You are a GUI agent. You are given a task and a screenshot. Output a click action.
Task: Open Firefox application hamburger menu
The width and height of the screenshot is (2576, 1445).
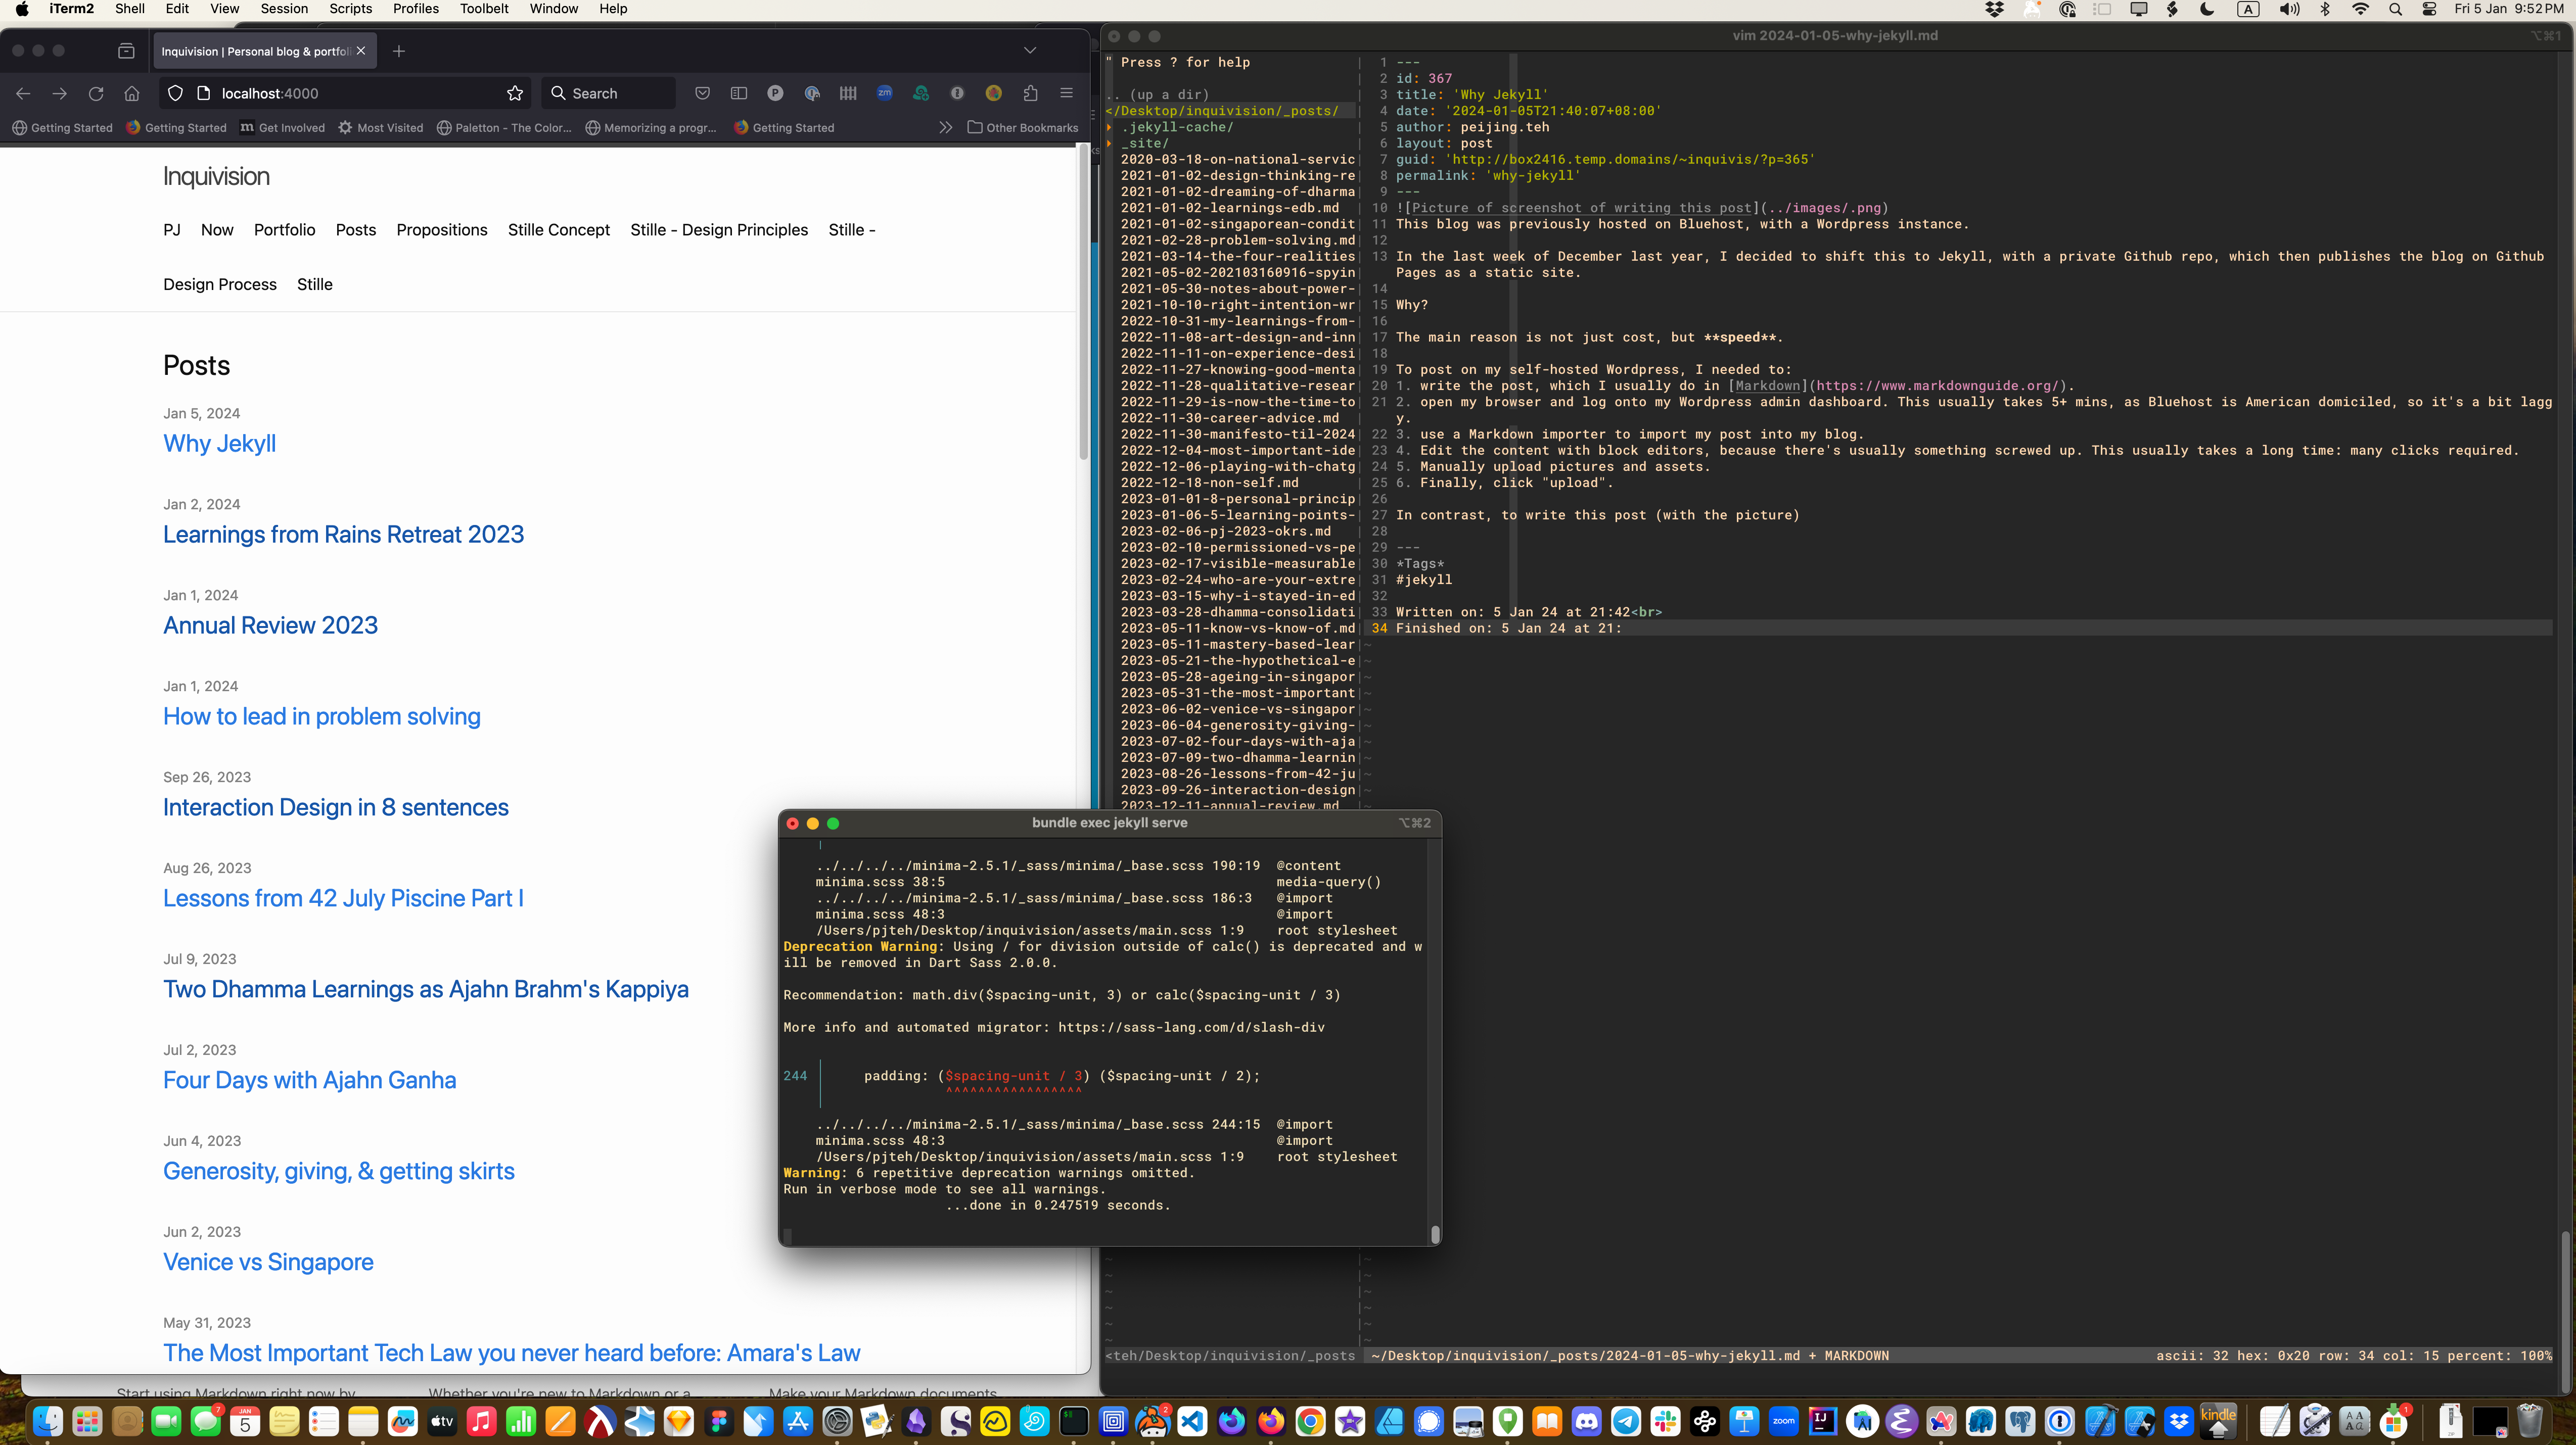pos(1066,93)
